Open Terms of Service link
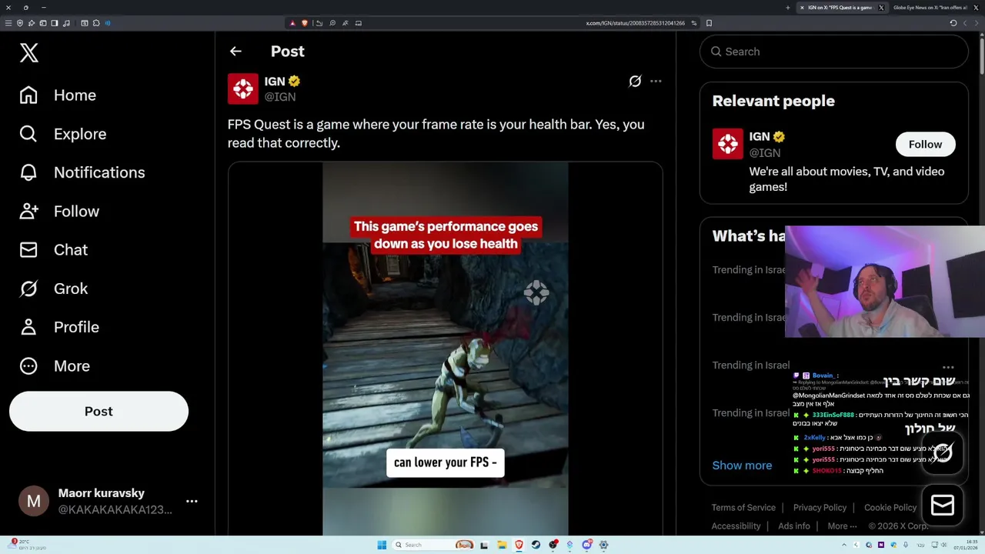985x554 pixels. [743, 508]
